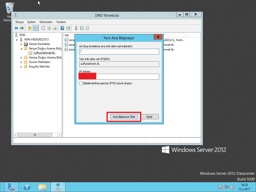Expand Koşullu İleticiler node arrow
This screenshot has height=192, width=256.
(x=21, y=66)
